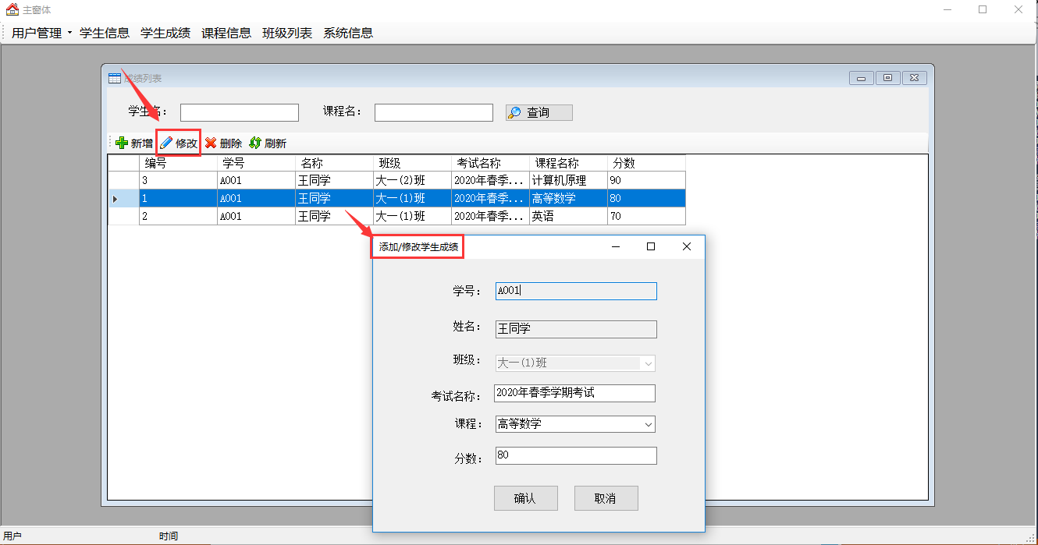Click the 课程名称 column header
Screen dimensions: 1038x545
click(568, 163)
